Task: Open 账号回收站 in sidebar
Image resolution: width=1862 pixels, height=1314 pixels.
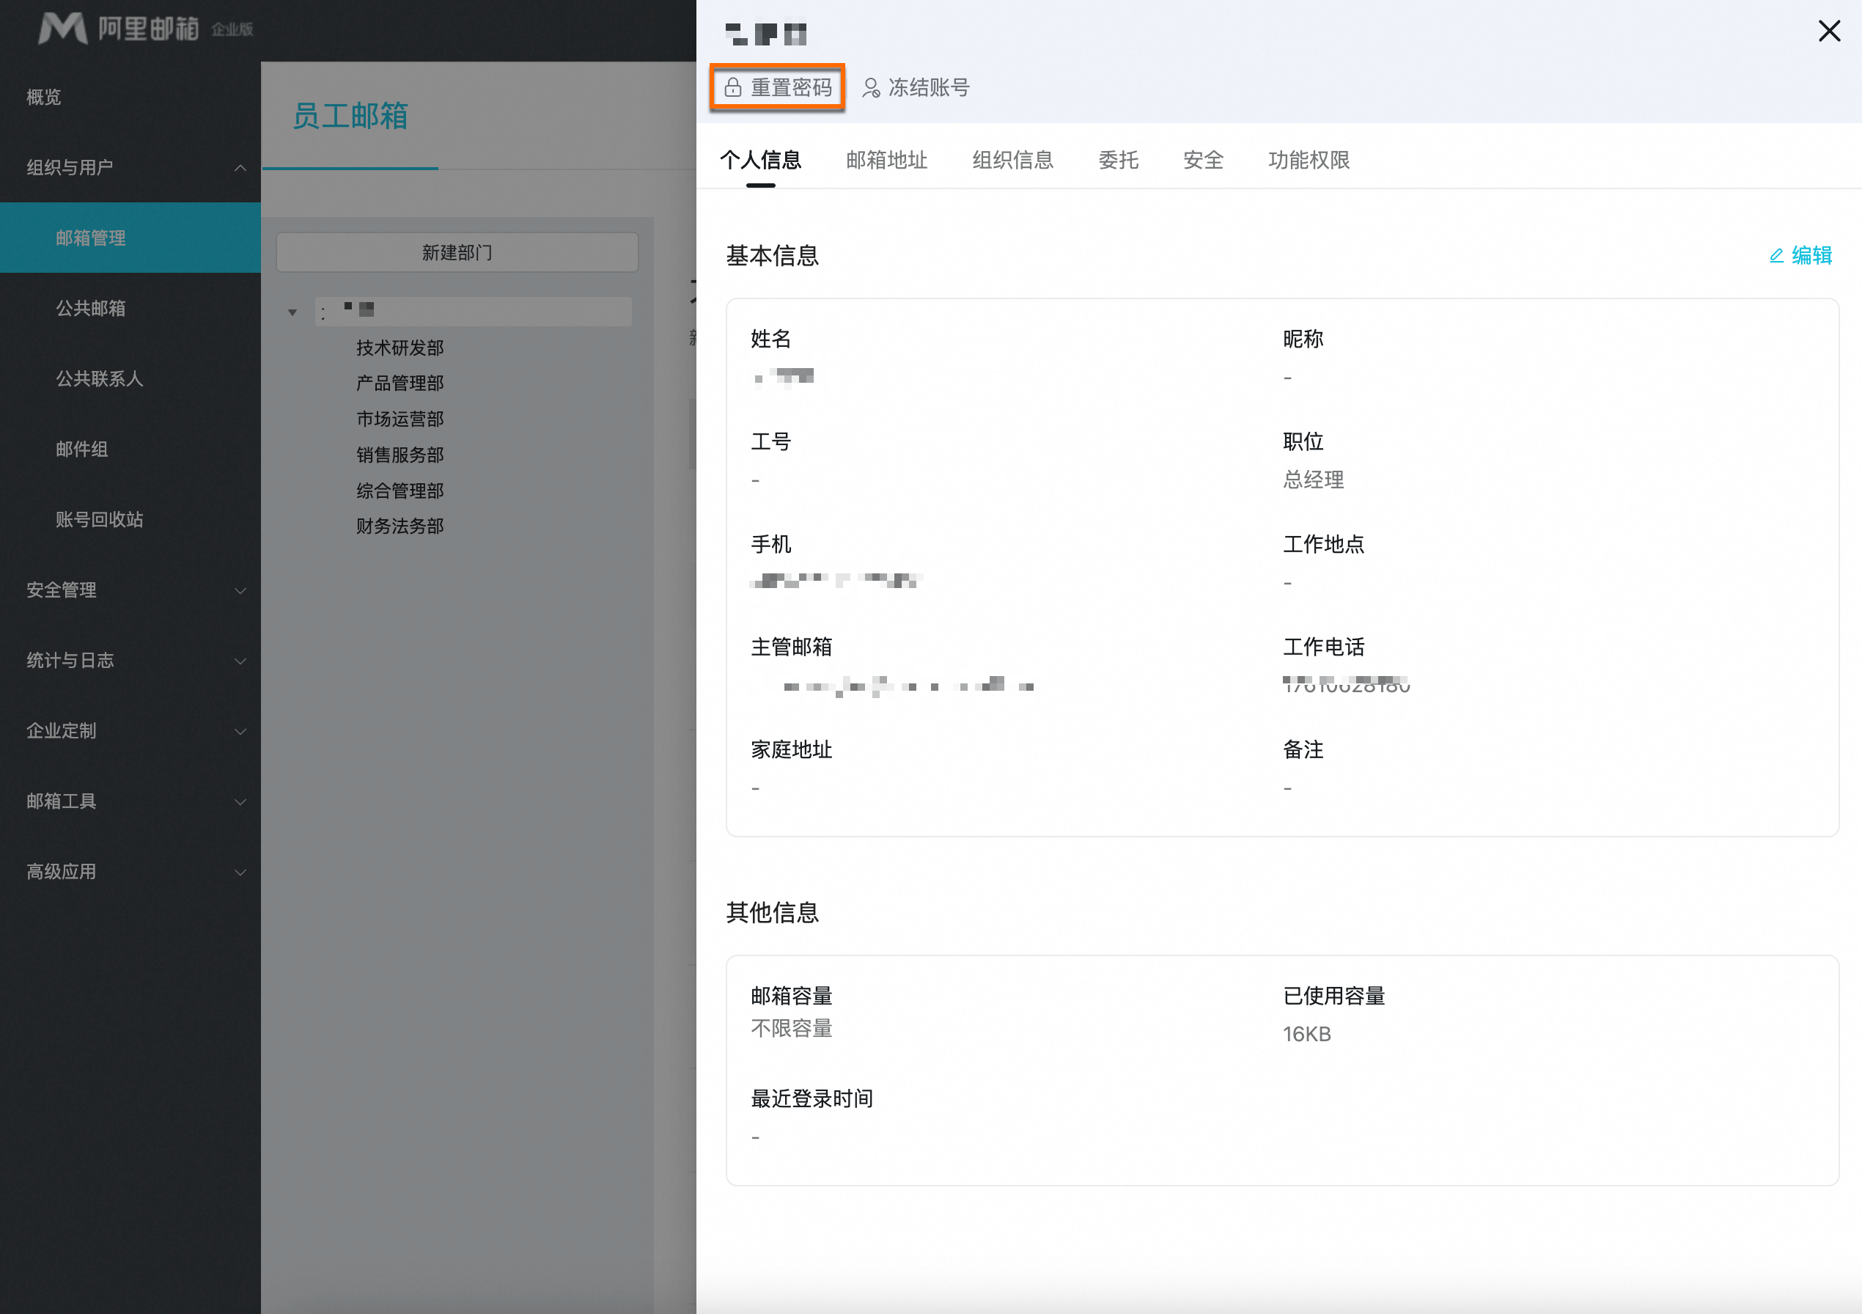Action: coord(99,520)
